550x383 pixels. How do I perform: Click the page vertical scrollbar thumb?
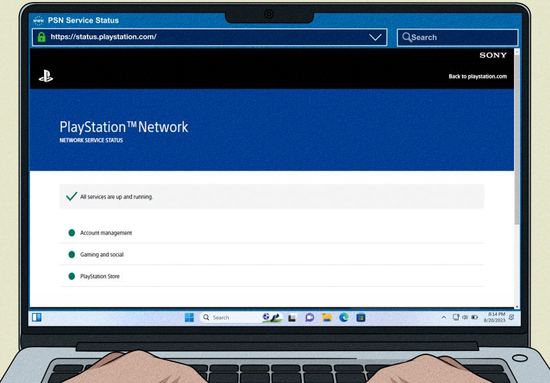(x=517, y=139)
